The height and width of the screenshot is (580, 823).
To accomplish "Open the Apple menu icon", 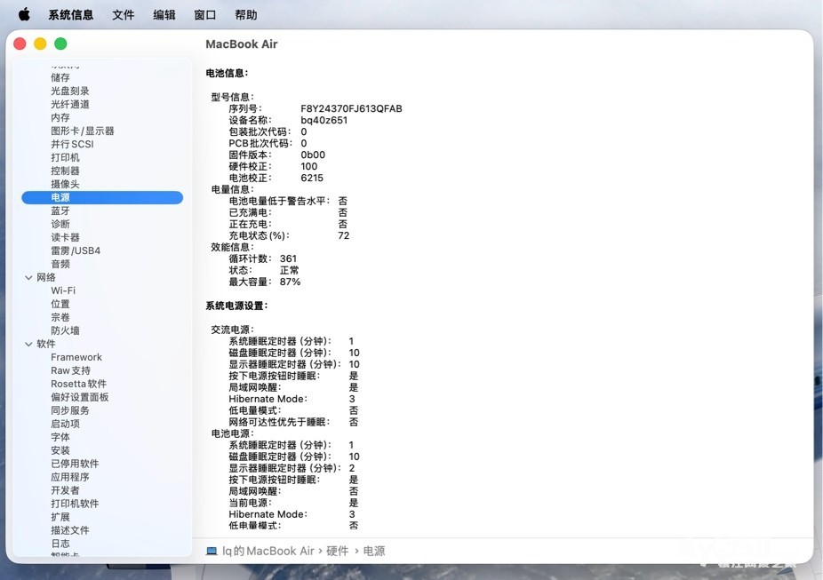I will (x=24, y=15).
